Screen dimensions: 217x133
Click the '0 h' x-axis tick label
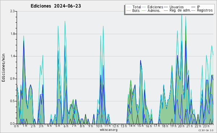16,126
